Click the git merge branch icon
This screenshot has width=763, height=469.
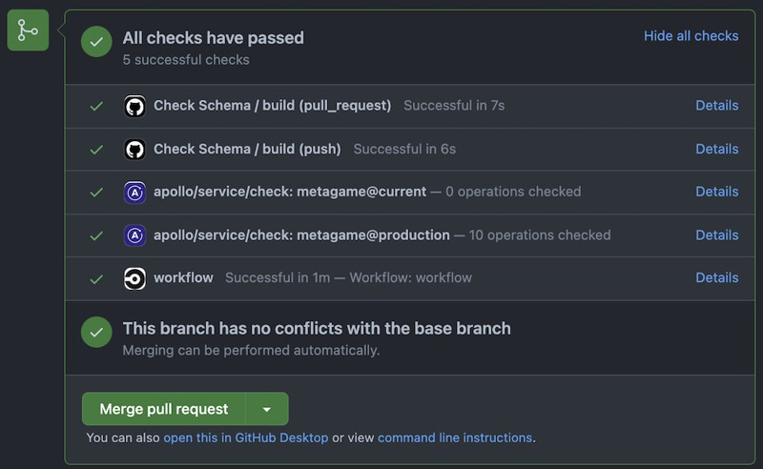(28, 31)
